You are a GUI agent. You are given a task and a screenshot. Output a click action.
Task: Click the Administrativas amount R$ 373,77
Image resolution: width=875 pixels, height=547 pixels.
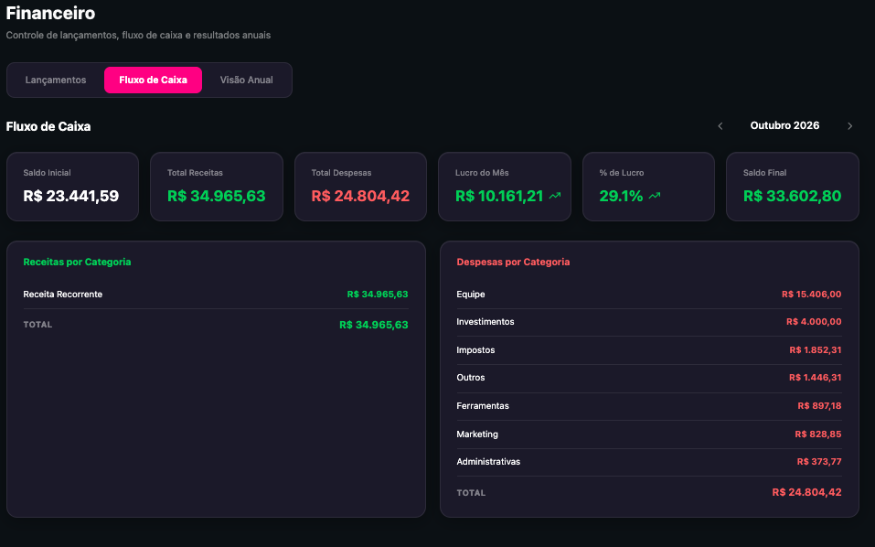click(x=819, y=462)
